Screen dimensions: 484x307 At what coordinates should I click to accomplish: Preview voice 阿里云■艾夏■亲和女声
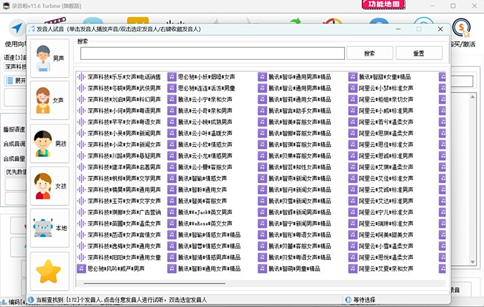385,268
